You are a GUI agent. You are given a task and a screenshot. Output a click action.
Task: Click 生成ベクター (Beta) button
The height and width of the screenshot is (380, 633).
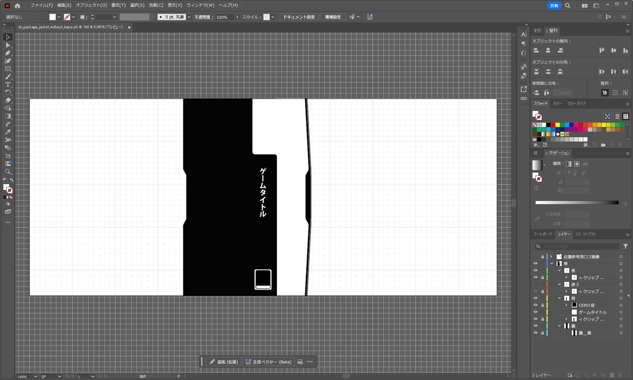(x=268, y=362)
